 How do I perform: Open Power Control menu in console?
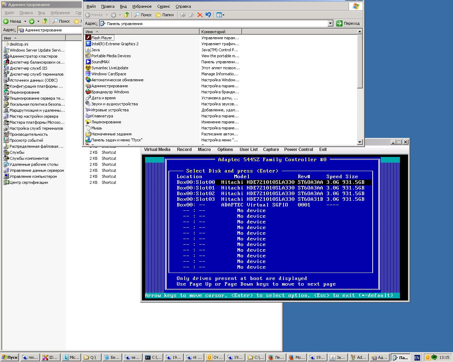coord(298,150)
